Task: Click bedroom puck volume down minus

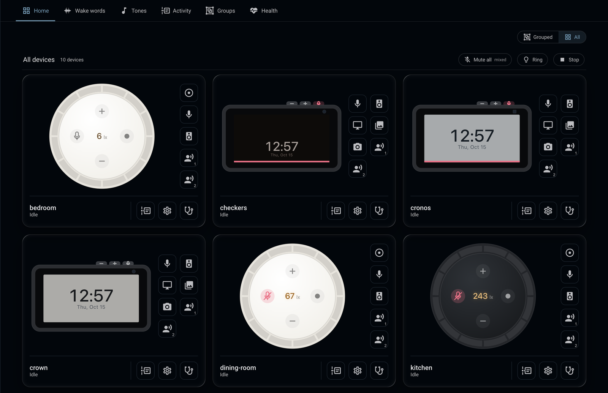Action: [x=102, y=161]
